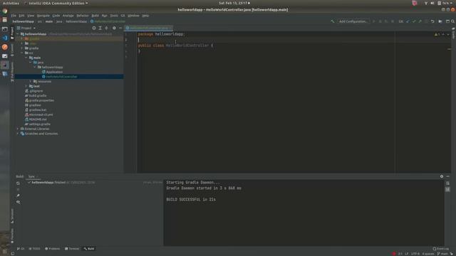Click the Pin tab icon in Build panel
456x256 pixels.
click(x=18, y=196)
